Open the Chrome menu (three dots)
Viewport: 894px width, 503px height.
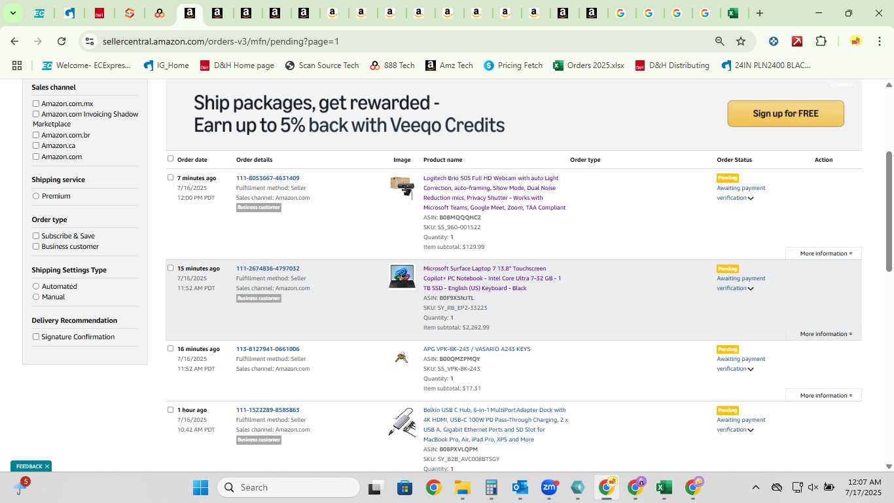click(879, 41)
